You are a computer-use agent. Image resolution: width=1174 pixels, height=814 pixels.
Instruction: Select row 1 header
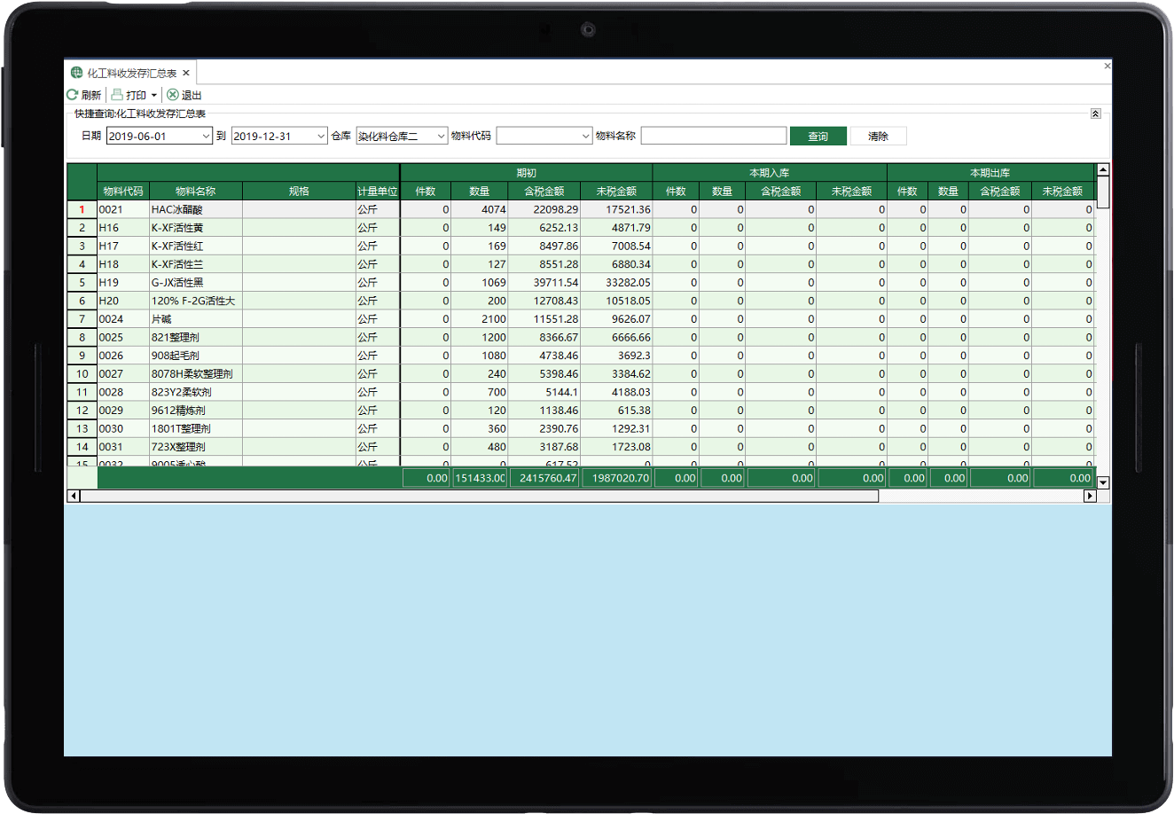(82, 210)
